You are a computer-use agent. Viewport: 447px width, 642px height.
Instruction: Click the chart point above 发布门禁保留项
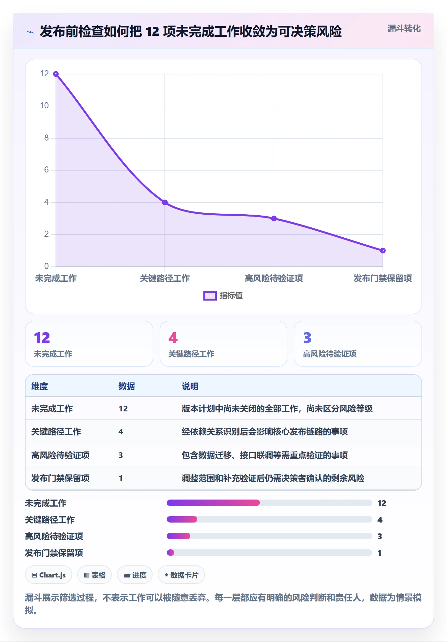[383, 251]
